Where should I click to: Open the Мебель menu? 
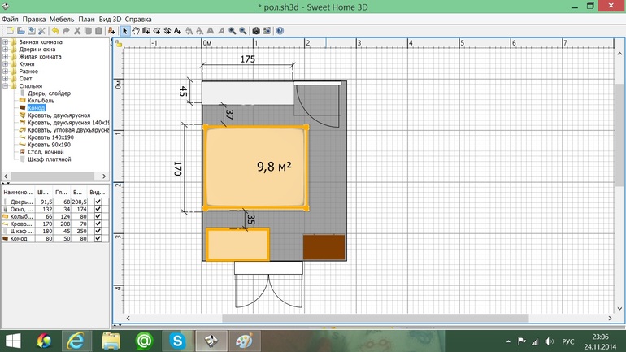click(62, 20)
